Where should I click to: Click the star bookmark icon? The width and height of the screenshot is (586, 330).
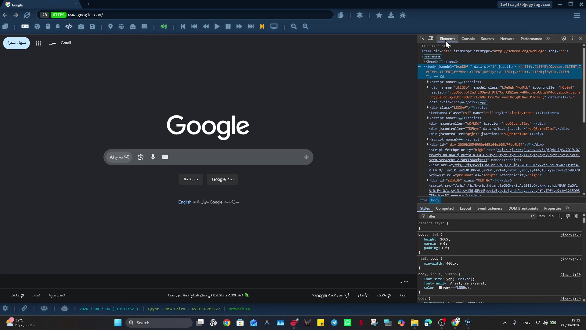379,15
